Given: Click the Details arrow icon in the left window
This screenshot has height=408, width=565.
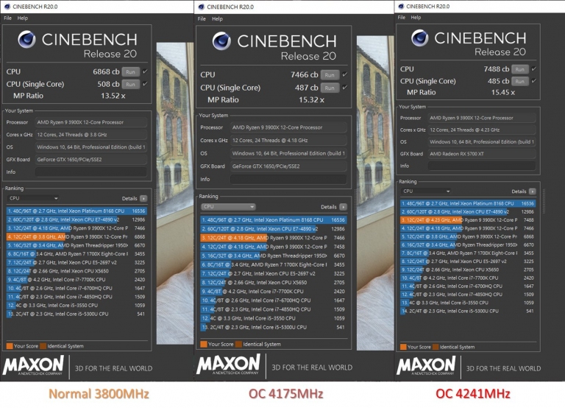Looking at the screenshot, I should (x=143, y=198).
